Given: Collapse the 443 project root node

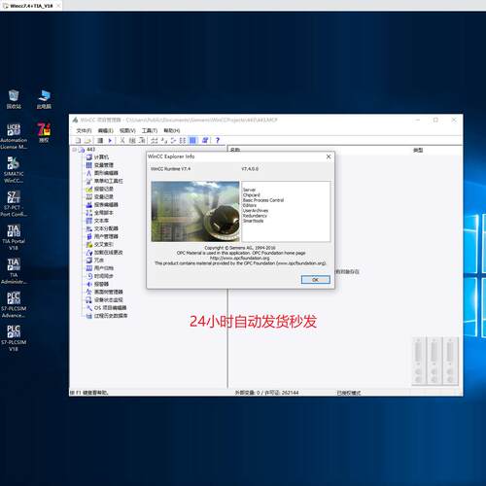Looking at the screenshot, I should (x=74, y=150).
